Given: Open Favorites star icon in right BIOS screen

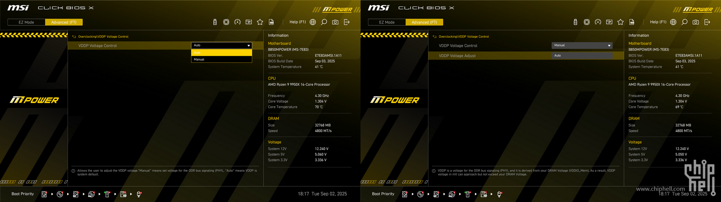Looking at the screenshot, I should (x=620, y=22).
